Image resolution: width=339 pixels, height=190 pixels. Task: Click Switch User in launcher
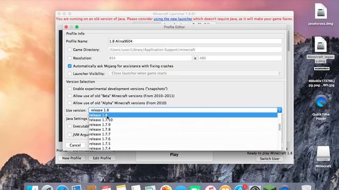click(x=270, y=158)
